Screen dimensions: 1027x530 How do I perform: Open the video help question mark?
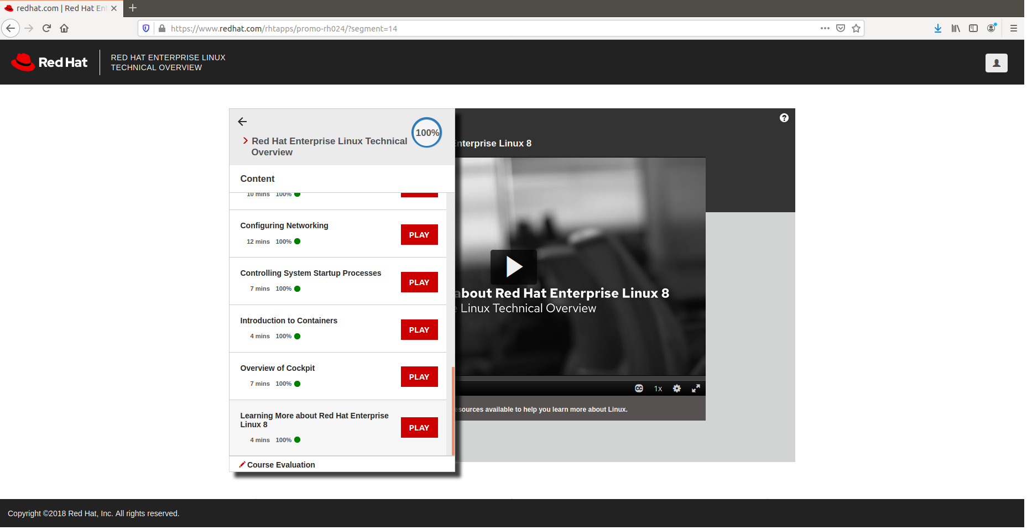[784, 118]
